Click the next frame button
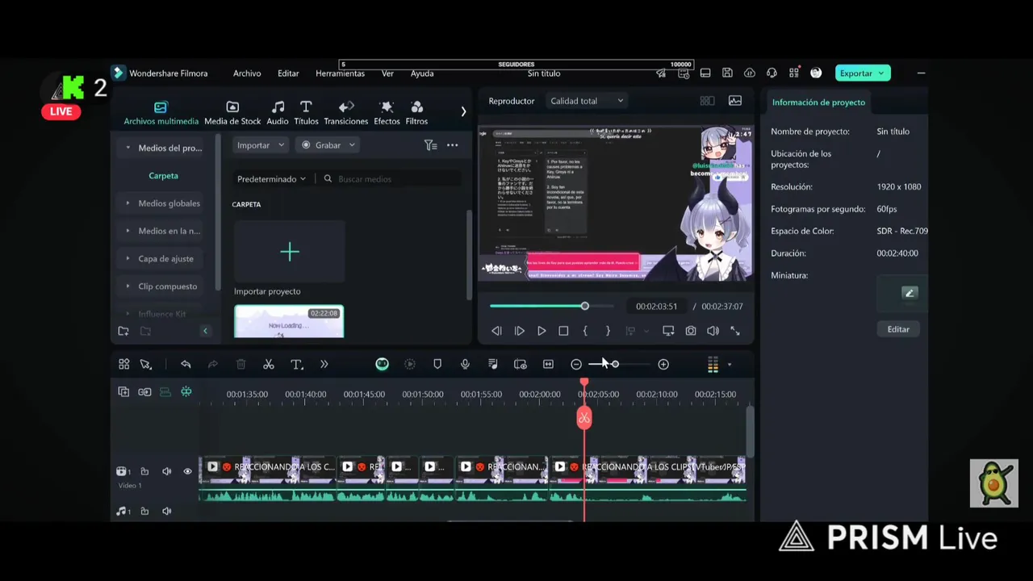The height and width of the screenshot is (581, 1033). [x=519, y=331]
